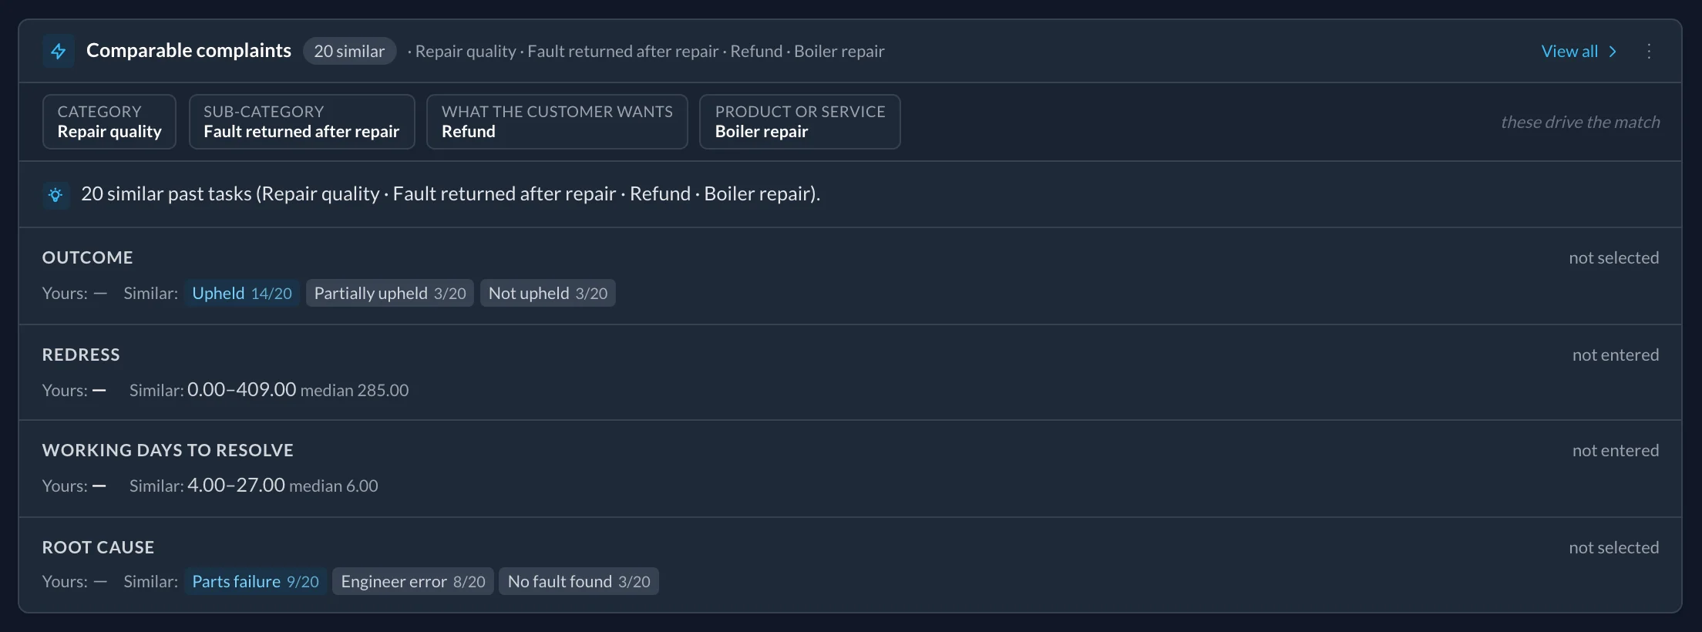This screenshot has width=1702, height=632.
Task: Click the lightbulb insight icon
Action: click(x=55, y=195)
